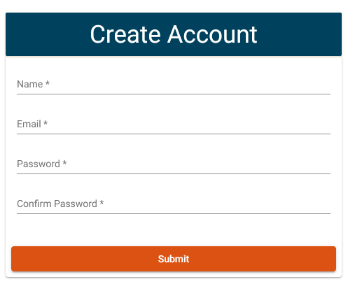
Task: Click the dark blue header banner
Action: coord(174,34)
